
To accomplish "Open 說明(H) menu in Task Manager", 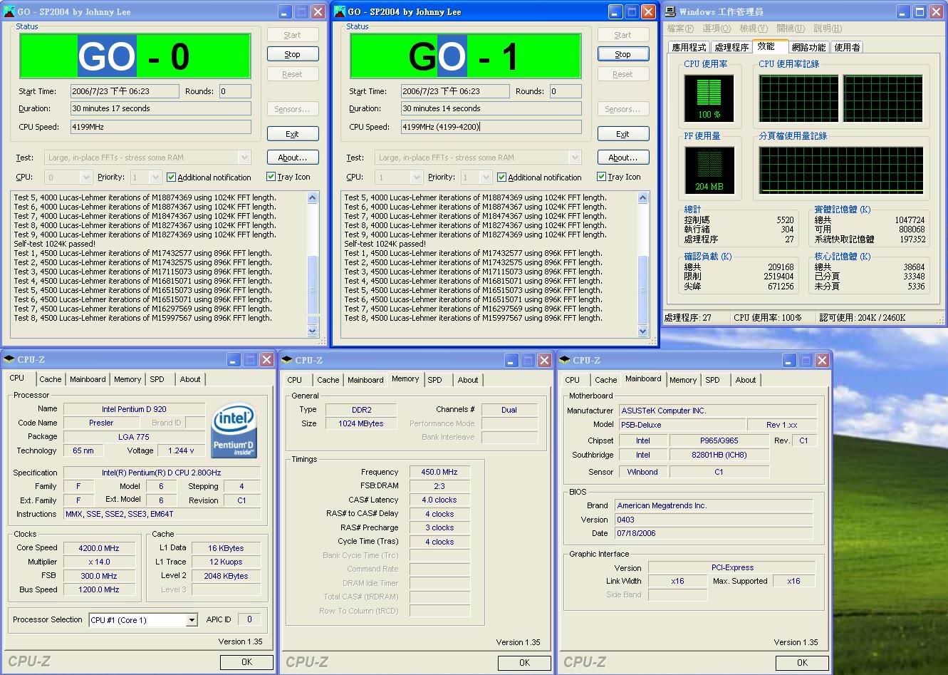I will coord(828,29).
